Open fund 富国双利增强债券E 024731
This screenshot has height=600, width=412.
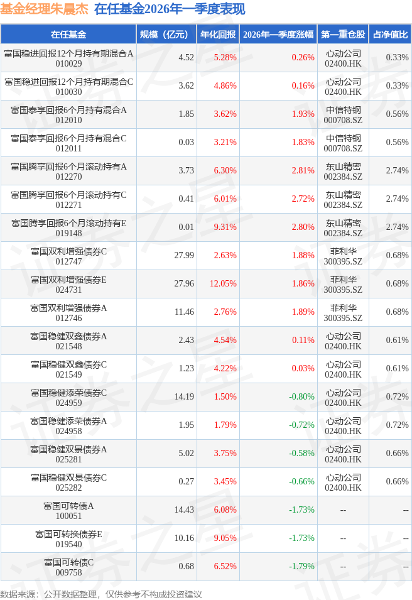click(x=68, y=284)
